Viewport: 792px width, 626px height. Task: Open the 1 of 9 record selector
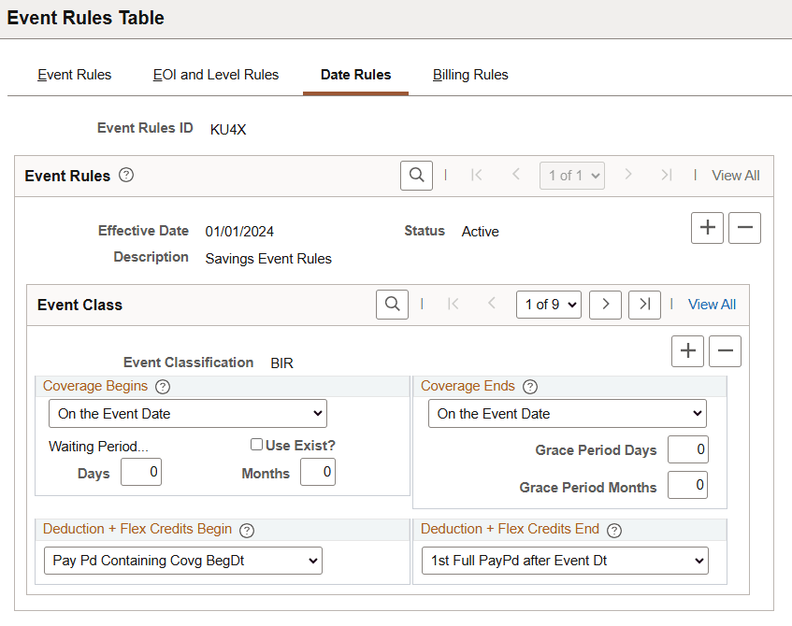[x=548, y=304]
